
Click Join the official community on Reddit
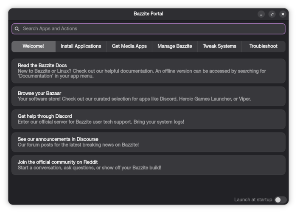(x=148, y=165)
